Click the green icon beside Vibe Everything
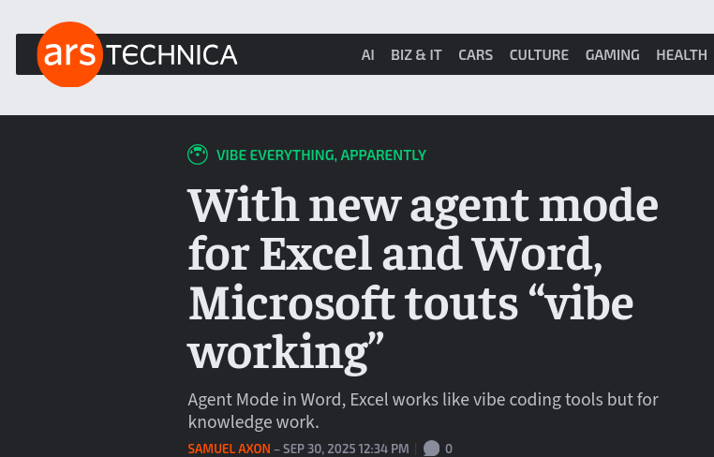This screenshot has width=714, height=457. pyautogui.click(x=198, y=155)
